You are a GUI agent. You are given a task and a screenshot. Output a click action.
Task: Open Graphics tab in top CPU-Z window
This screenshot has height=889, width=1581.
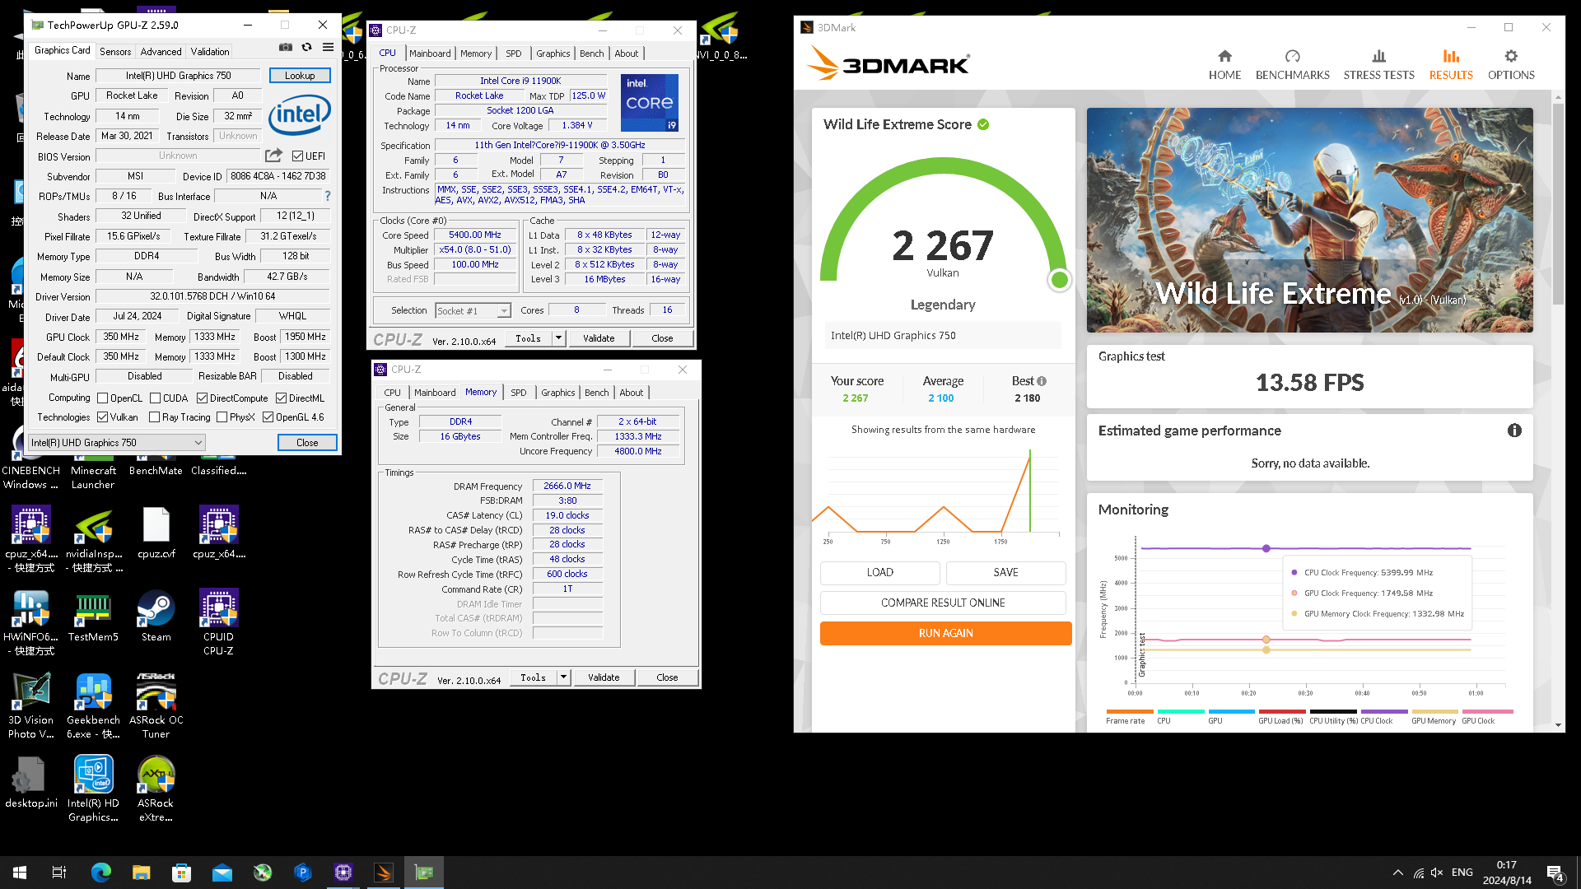[553, 54]
